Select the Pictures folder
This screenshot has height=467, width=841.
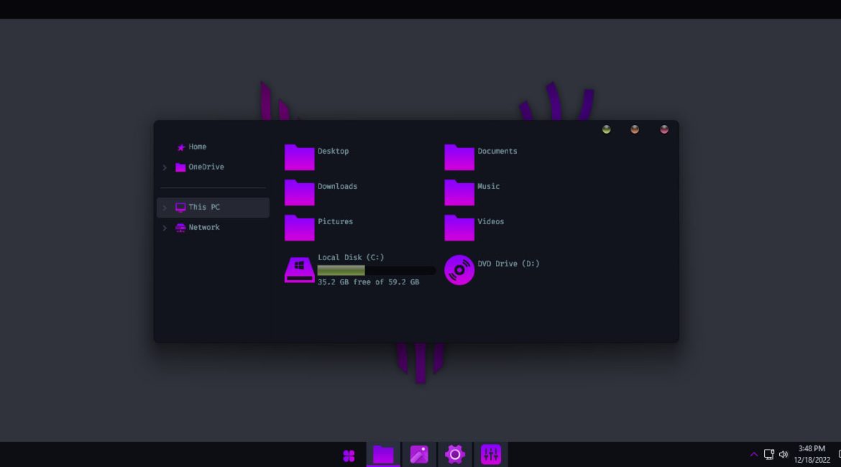pyautogui.click(x=300, y=228)
